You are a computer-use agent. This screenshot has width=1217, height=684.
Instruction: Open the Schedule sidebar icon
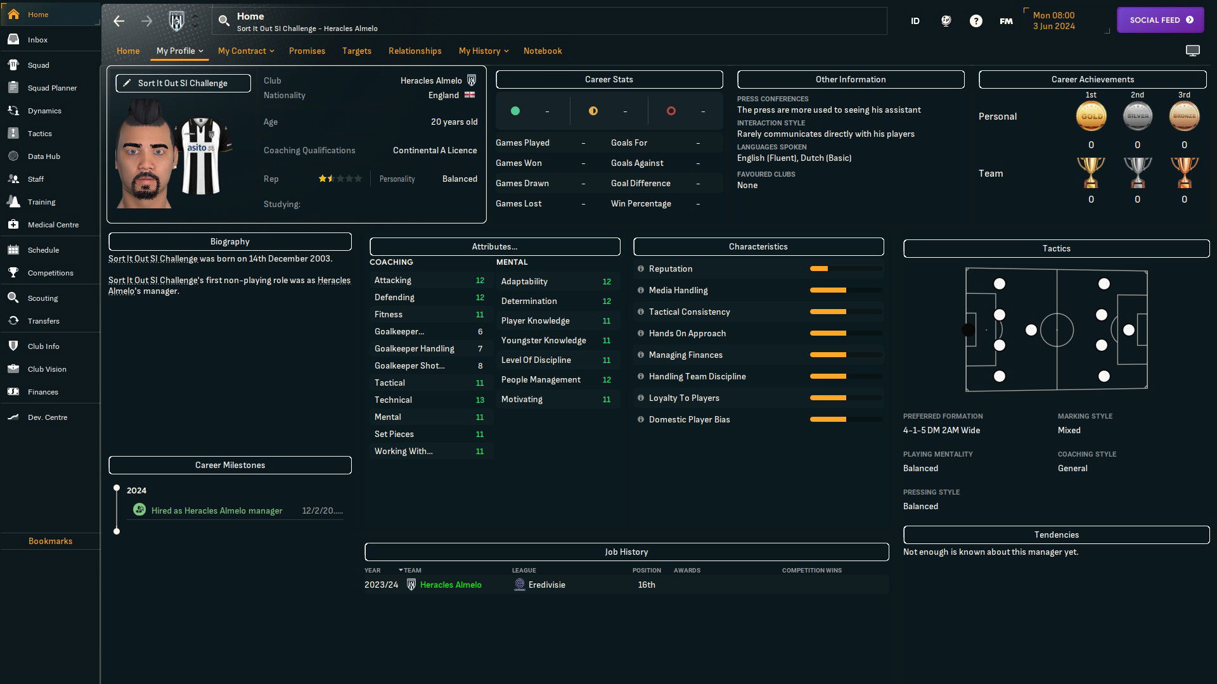click(x=13, y=250)
